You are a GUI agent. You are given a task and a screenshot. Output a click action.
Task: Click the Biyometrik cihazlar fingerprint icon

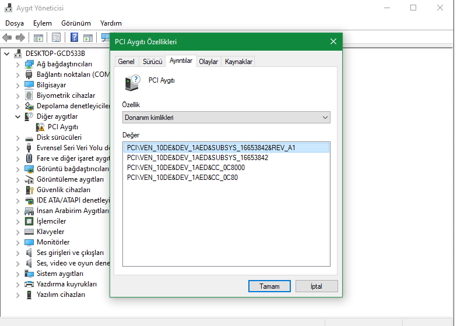click(x=29, y=95)
